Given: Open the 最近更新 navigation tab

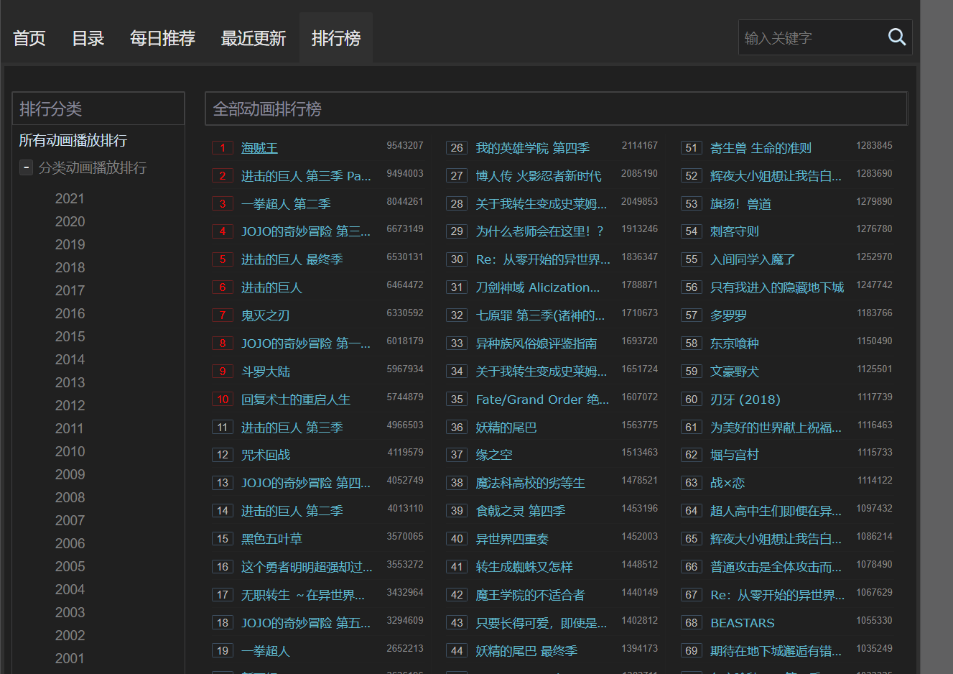Looking at the screenshot, I should coord(254,38).
